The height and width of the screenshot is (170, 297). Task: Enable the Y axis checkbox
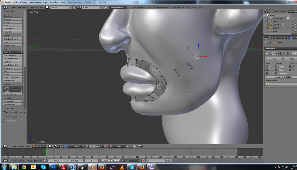pos(267,70)
